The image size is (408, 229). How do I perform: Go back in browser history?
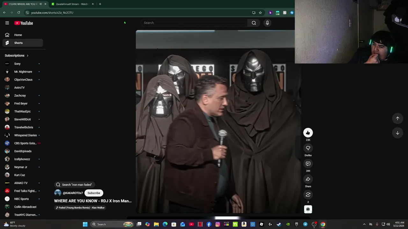click(4, 13)
